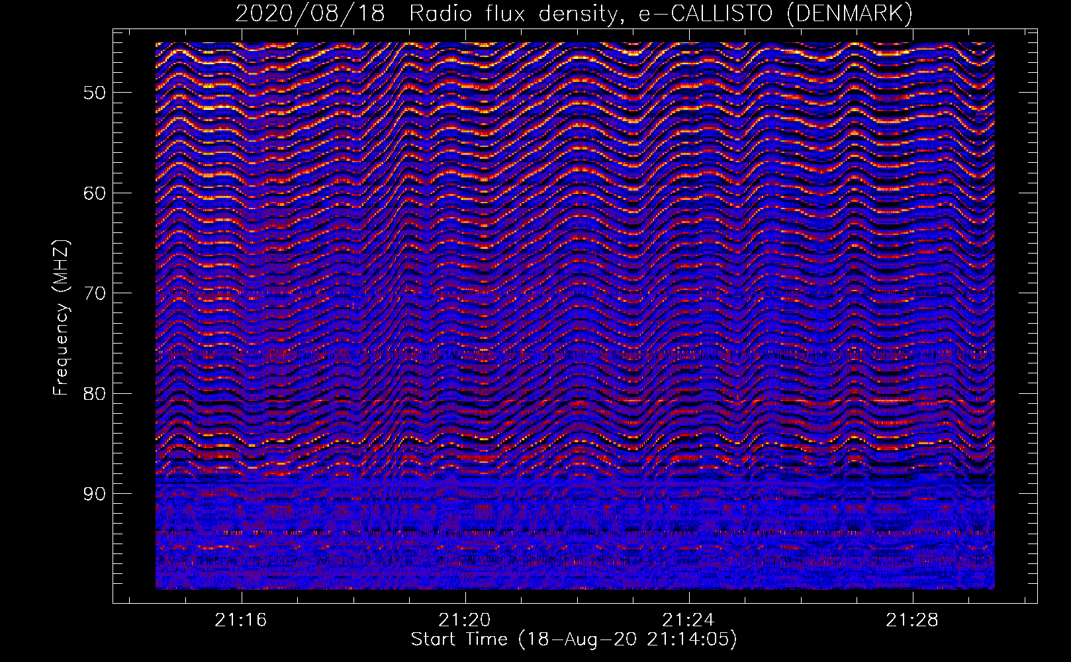Click the 'e-CALLISTO (DENMARK)' title text
This screenshot has height=662, width=1071.
775,13
